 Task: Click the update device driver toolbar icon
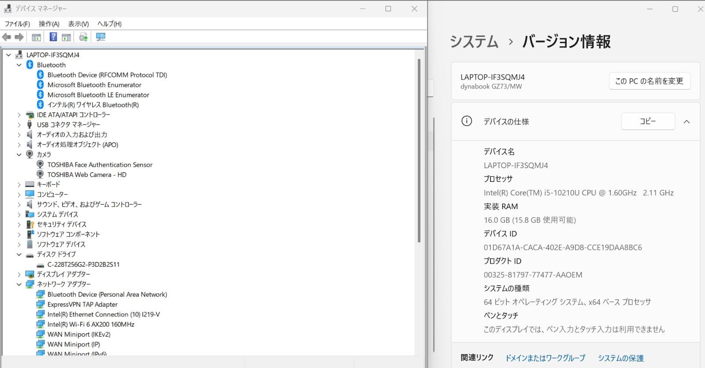(83, 37)
